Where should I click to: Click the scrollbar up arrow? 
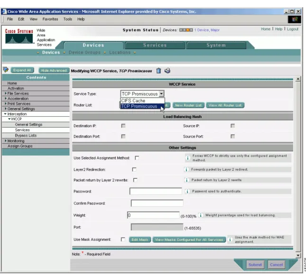(x=298, y=79)
